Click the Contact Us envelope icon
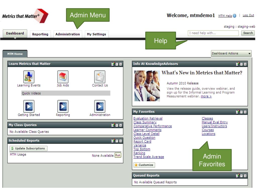The width and height of the screenshot is (257, 192). pos(100,77)
